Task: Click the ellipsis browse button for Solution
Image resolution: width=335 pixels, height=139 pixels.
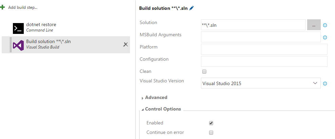Action: pos(314,25)
